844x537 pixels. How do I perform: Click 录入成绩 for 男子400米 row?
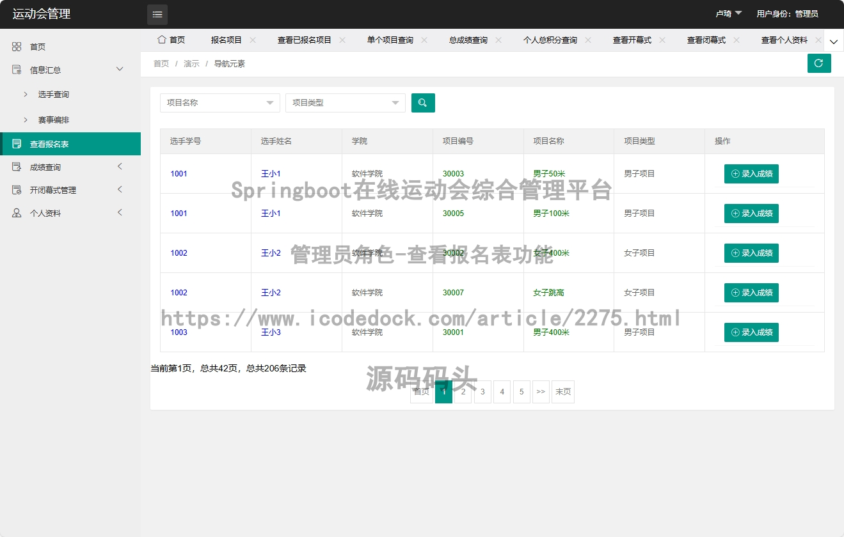(751, 332)
